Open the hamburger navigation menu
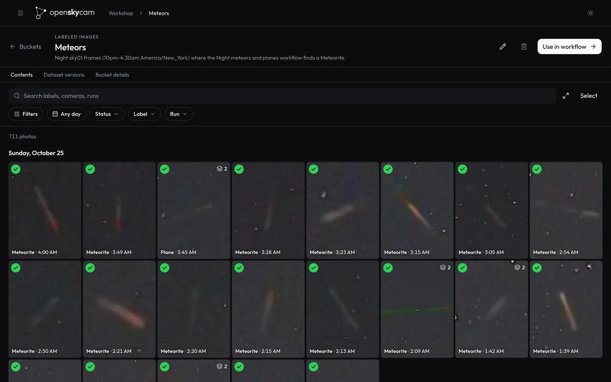This screenshot has height=382, width=611. [x=20, y=13]
